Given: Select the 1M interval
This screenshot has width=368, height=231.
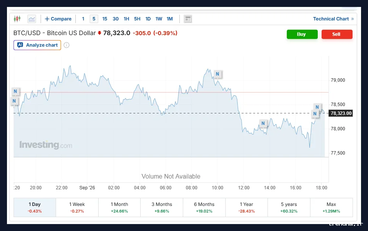Looking at the screenshot, I should tap(170, 19).
